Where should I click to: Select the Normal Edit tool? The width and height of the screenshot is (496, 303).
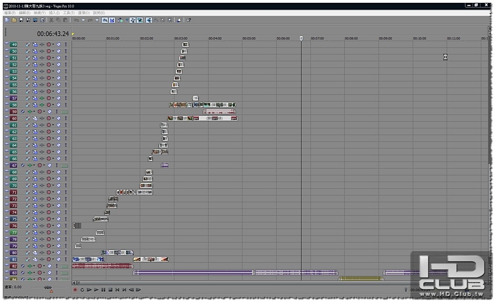[x=149, y=20]
